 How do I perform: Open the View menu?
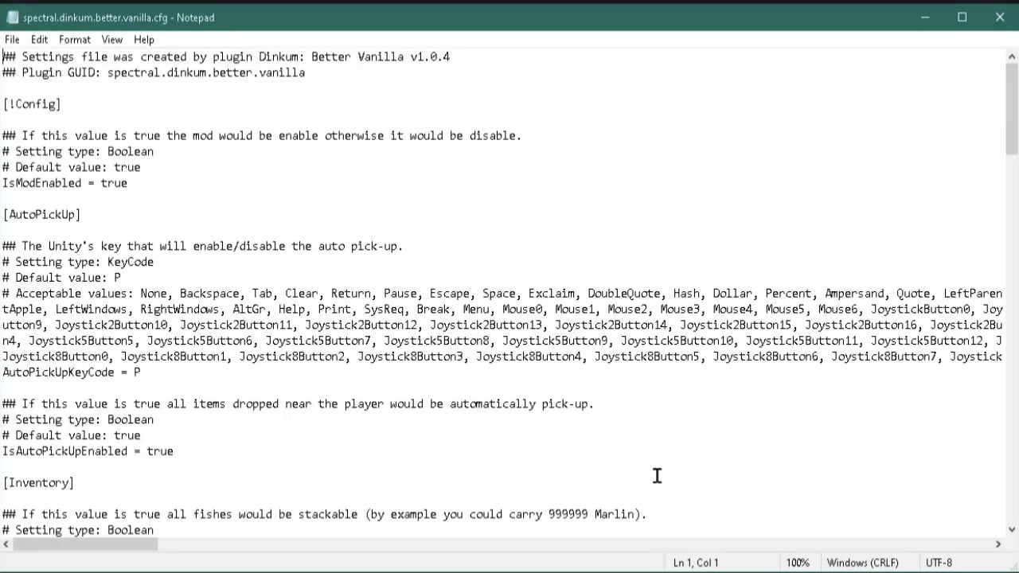(x=112, y=39)
